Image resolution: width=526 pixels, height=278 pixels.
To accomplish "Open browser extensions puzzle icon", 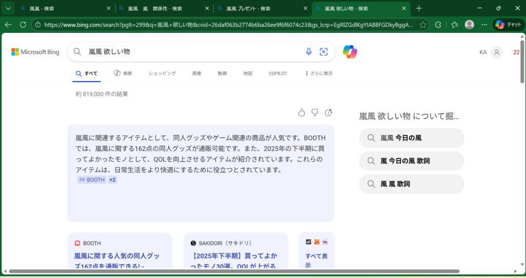I will point(438,25).
